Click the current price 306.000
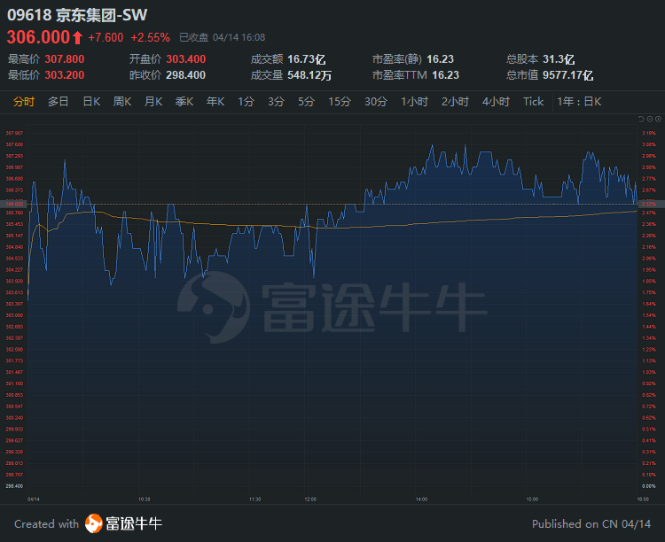 [x=39, y=37]
